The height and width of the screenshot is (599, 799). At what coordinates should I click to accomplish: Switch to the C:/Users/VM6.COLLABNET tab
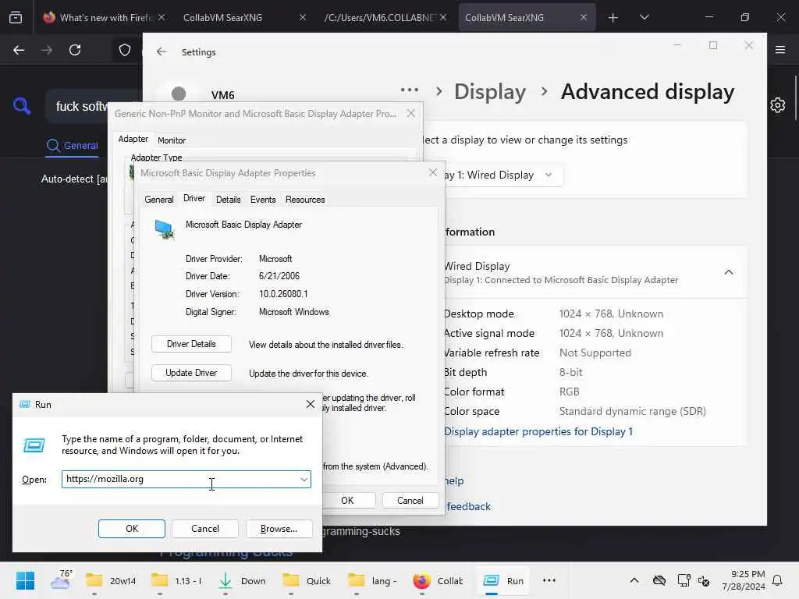[x=385, y=17]
